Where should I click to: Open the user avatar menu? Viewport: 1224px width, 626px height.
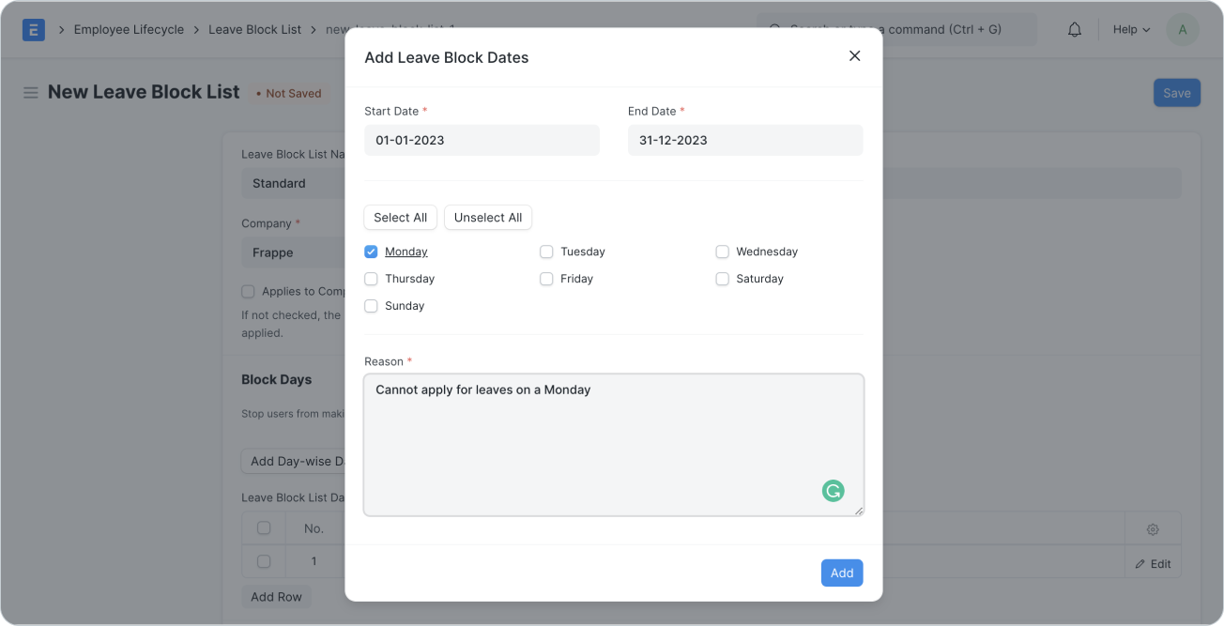1182,29
